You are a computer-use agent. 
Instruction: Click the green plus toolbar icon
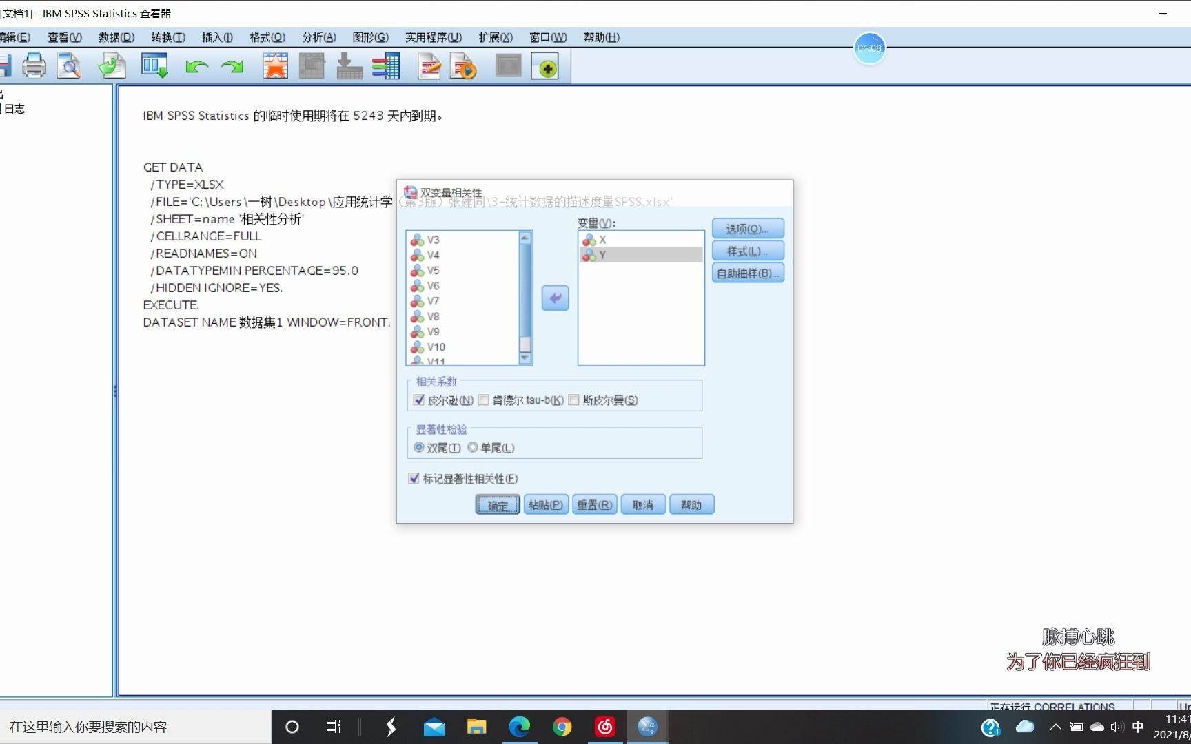544,67
